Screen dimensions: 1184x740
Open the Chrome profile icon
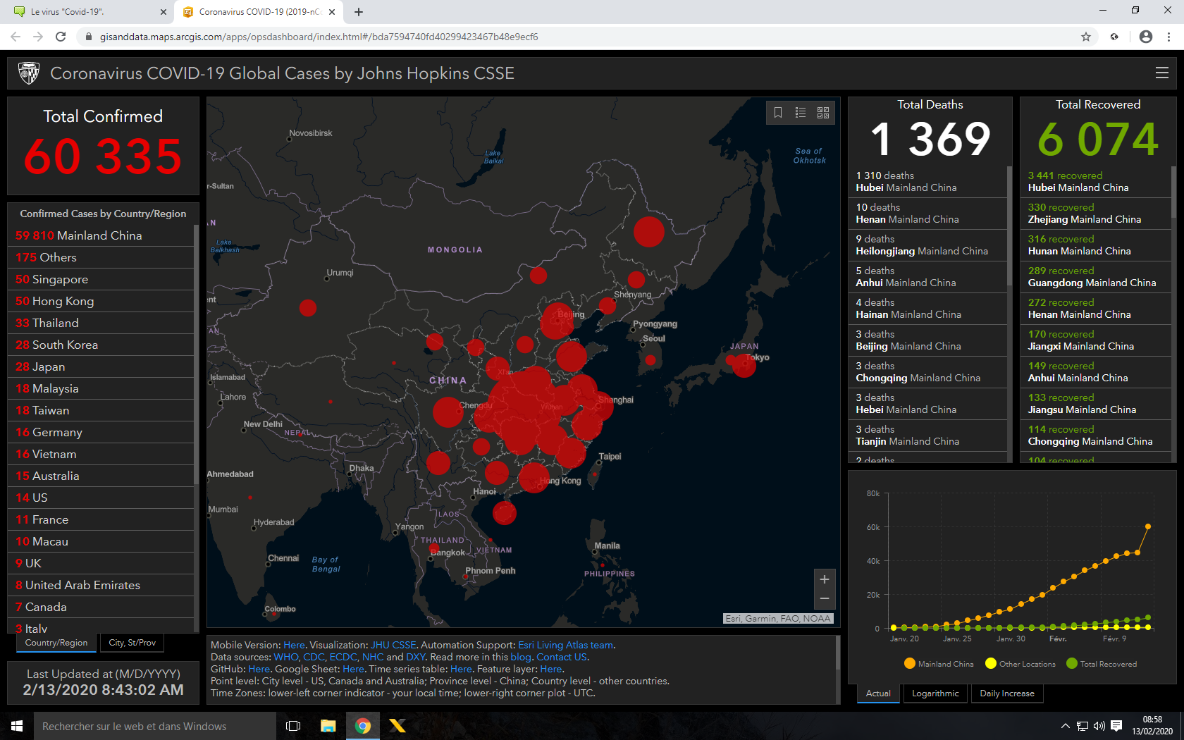click(1146, 37)
